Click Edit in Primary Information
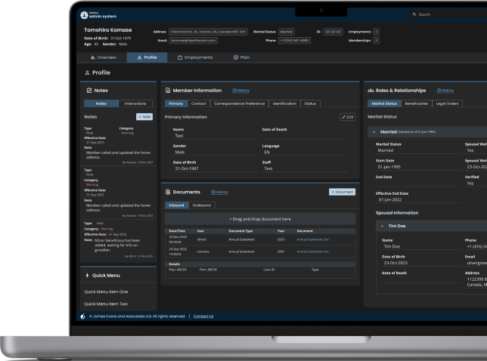Screen dimensions: 487x361 347,117
